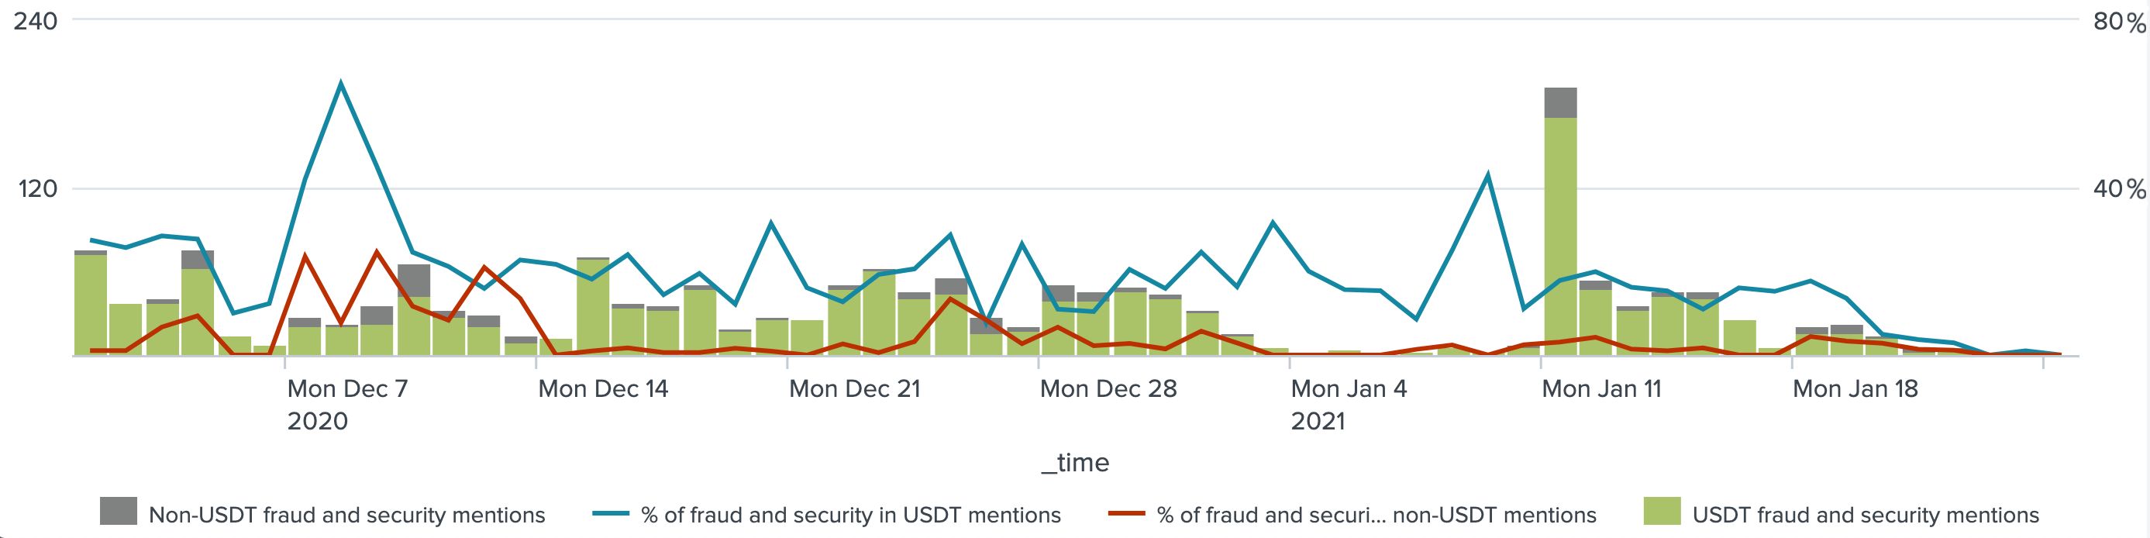Click the blue line's highest peak after Dec 7
Image resolution: width=2150 pixels, height=538 pixels.
[x=340, y=83]
